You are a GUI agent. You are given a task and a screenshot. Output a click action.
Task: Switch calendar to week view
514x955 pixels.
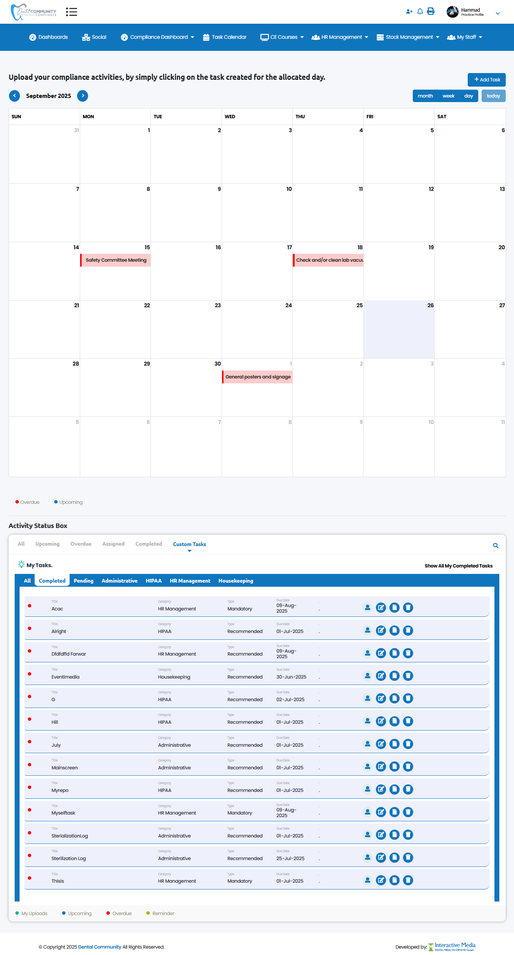(x=448, y=96)
